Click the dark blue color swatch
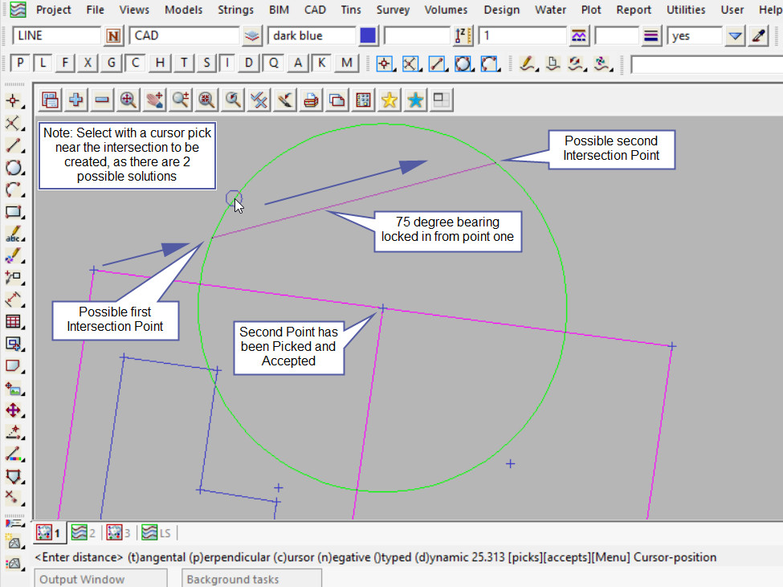The width and height of the screenshot is (783, 587). click(368, 36)
